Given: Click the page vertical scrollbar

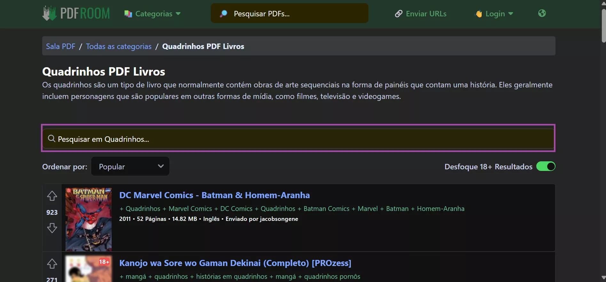Looking at the screenshot, I should [x=603, y=26].
